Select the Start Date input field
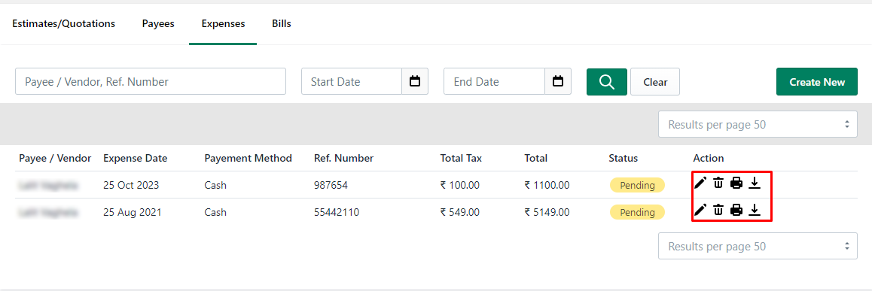Image resolution: width=872 pixels, height=291 pixels. 352,82
